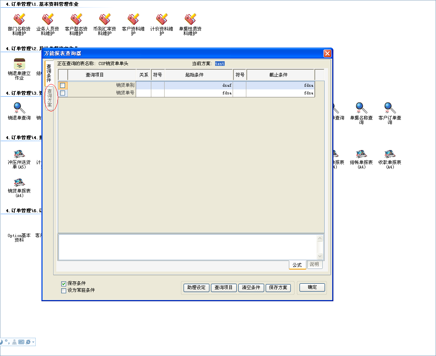Open 业务人员资料维护 icon
The width and height of the screenshot is (436, 356).
(48, 19)
